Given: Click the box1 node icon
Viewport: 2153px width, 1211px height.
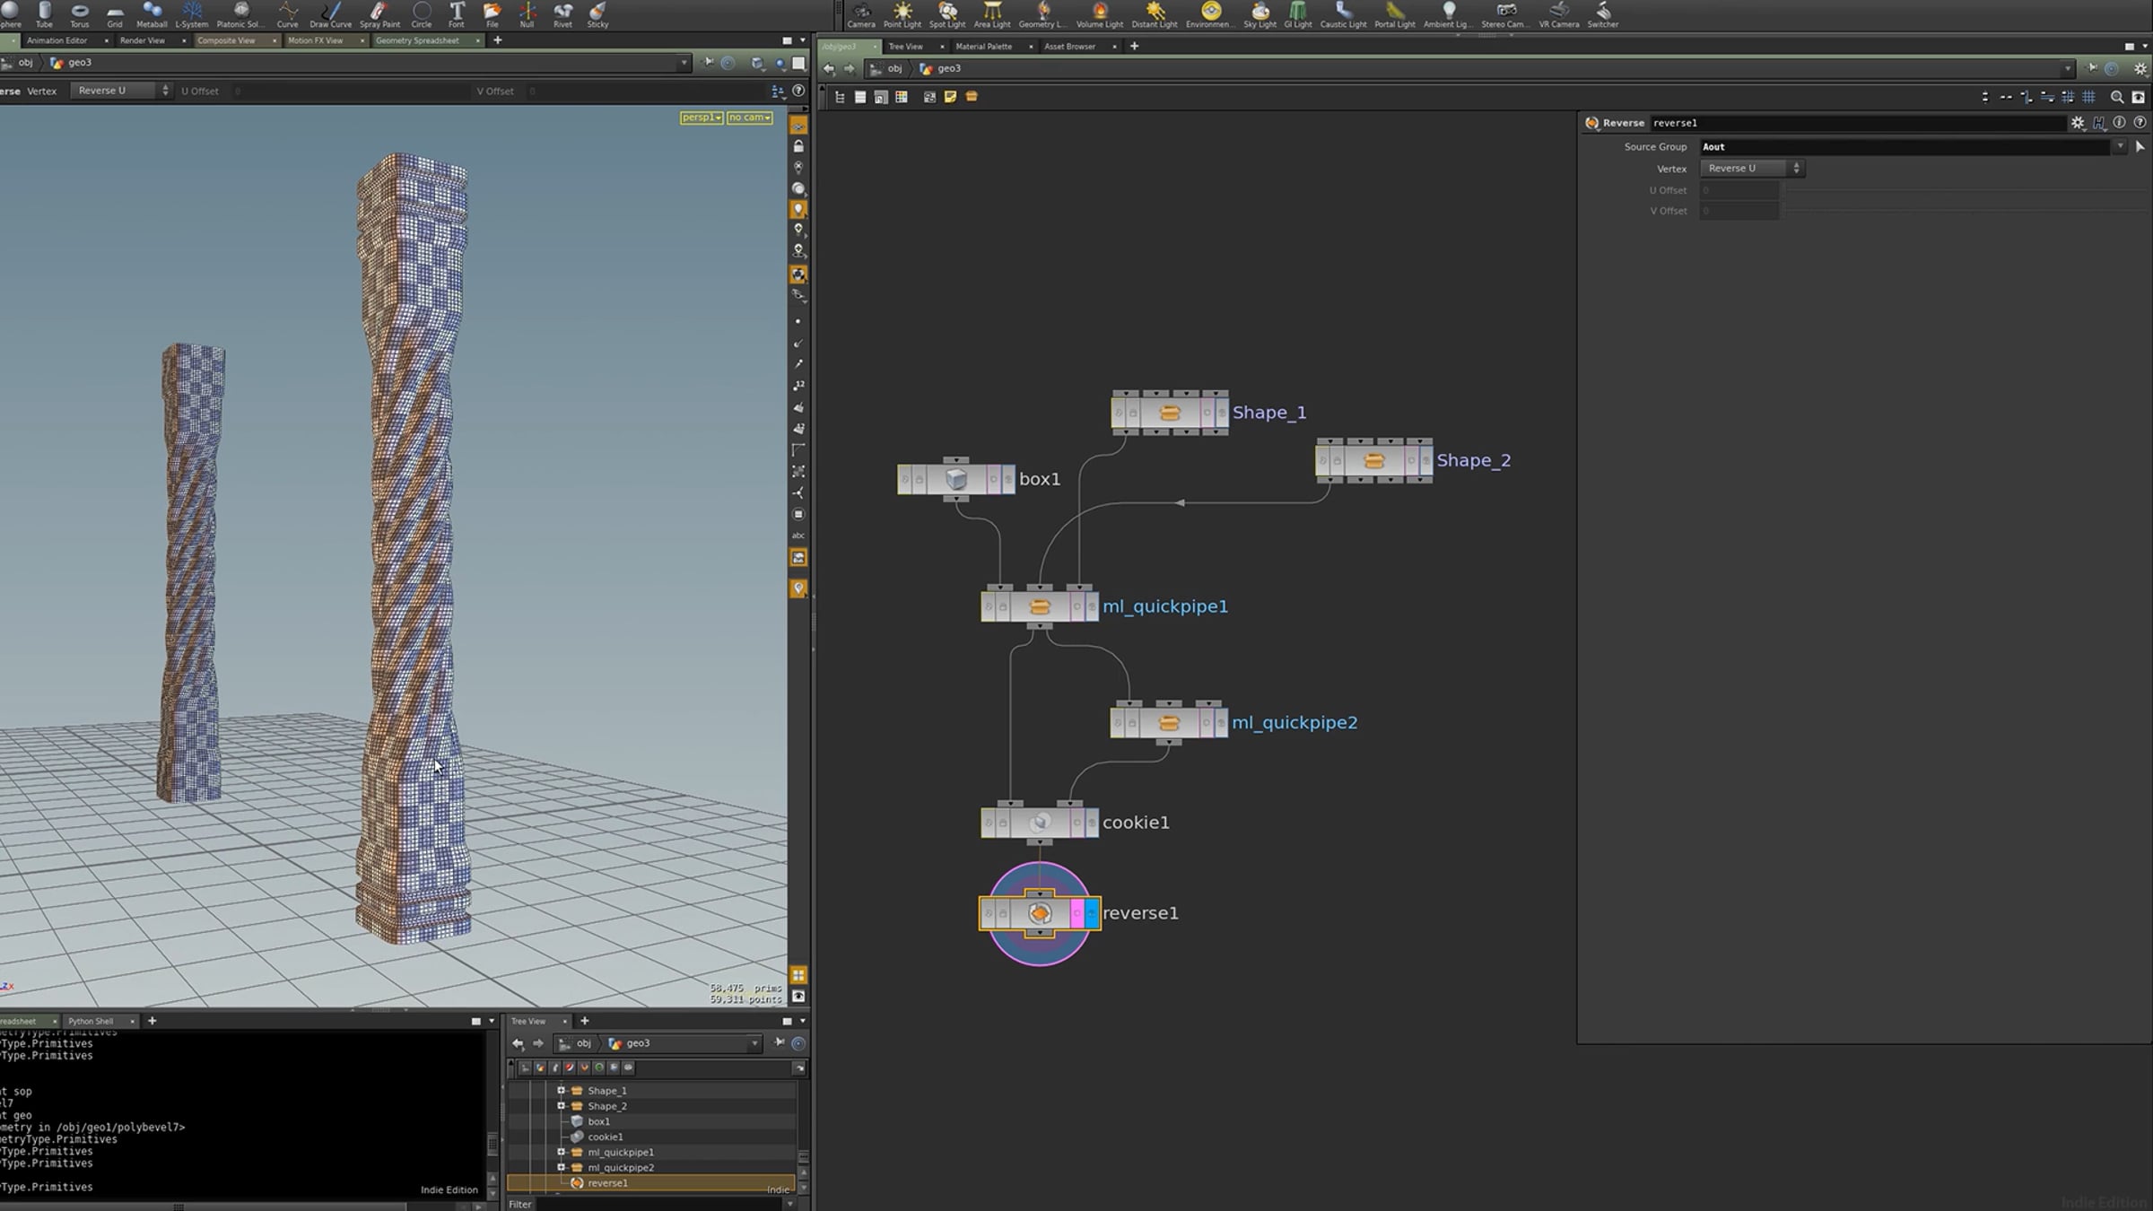Looking at the screenshot, I should [956, 479].
